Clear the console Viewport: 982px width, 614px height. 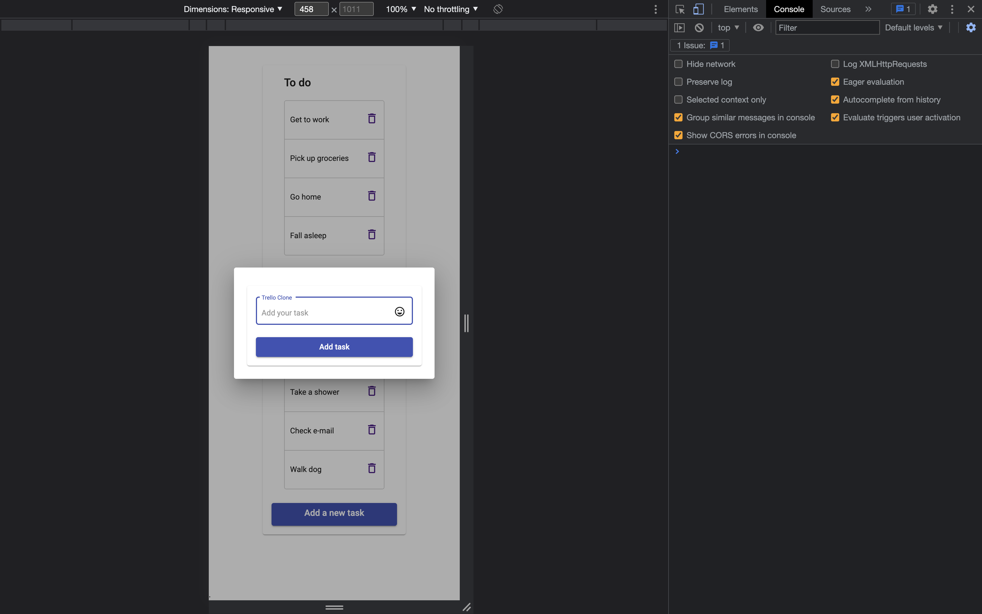[699, 27]
